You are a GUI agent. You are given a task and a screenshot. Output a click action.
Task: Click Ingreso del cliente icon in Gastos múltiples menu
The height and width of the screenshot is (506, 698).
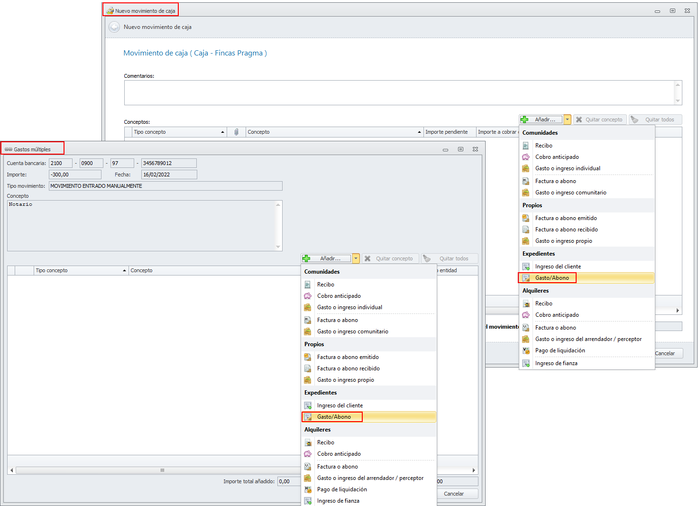[x=308, y=405]
